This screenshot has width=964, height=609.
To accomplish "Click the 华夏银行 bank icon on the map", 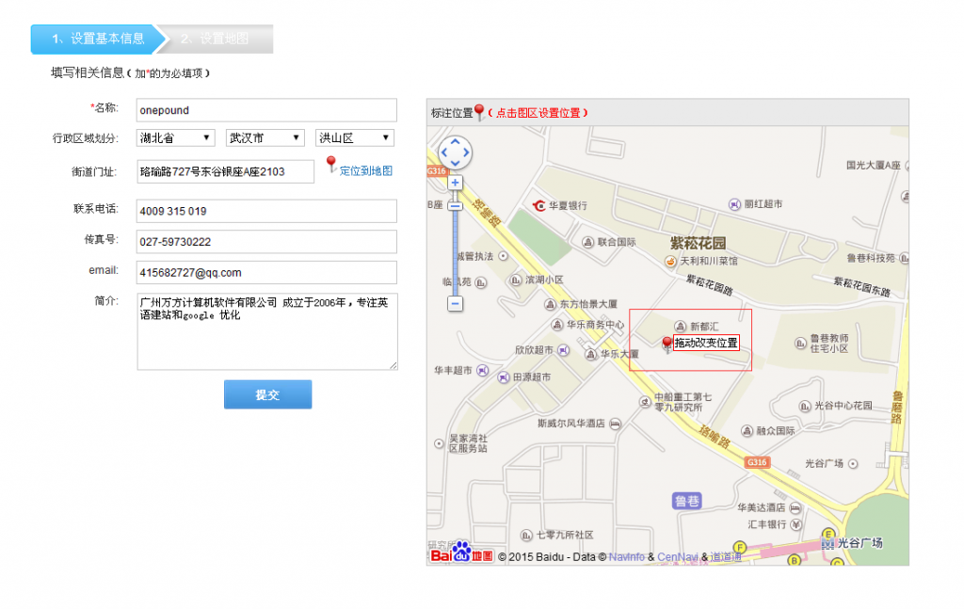I will [x=539, y=205].
